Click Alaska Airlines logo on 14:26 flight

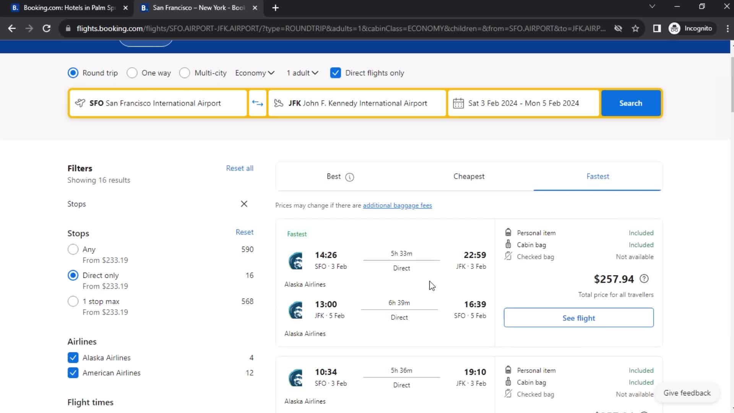[296, 261]
